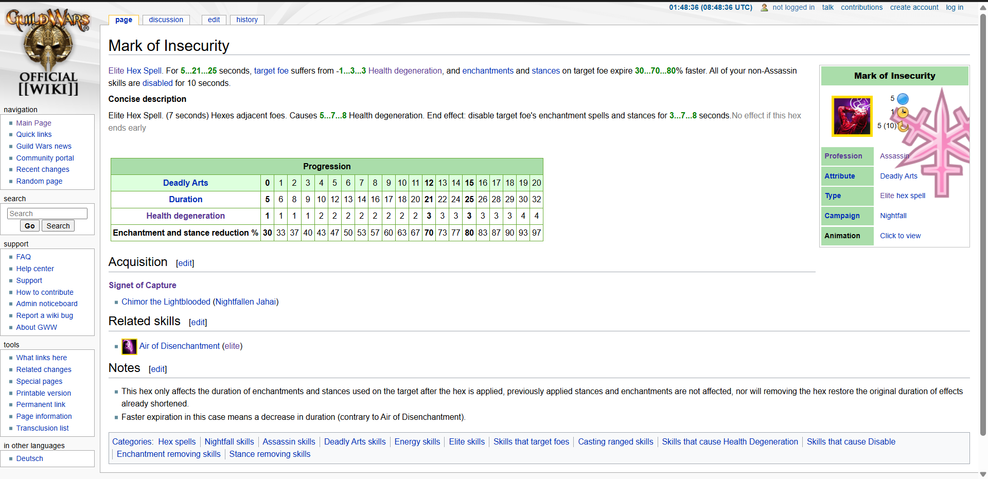View the history tab

coord(247,20)
